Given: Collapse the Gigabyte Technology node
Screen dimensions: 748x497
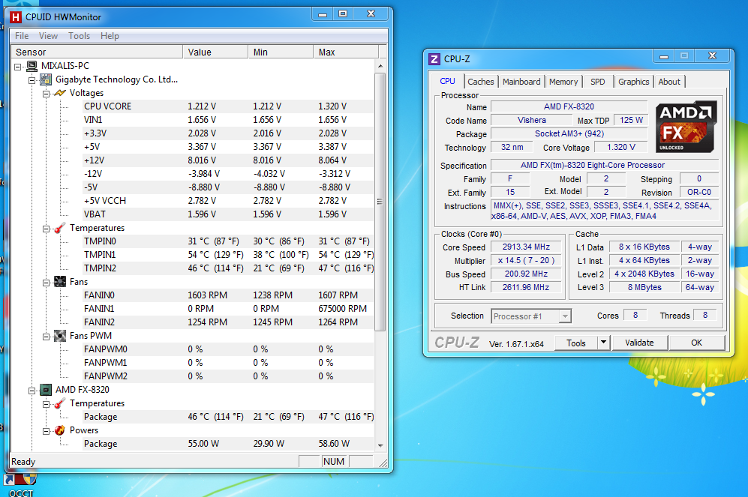Looking at the screenshot, I should click(32, 80).
